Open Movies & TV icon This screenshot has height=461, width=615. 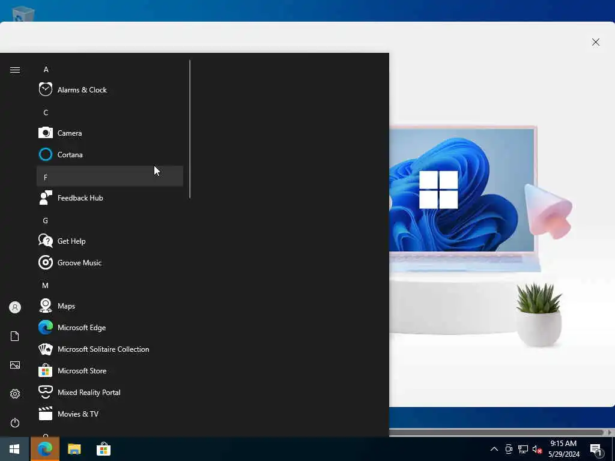46,414
